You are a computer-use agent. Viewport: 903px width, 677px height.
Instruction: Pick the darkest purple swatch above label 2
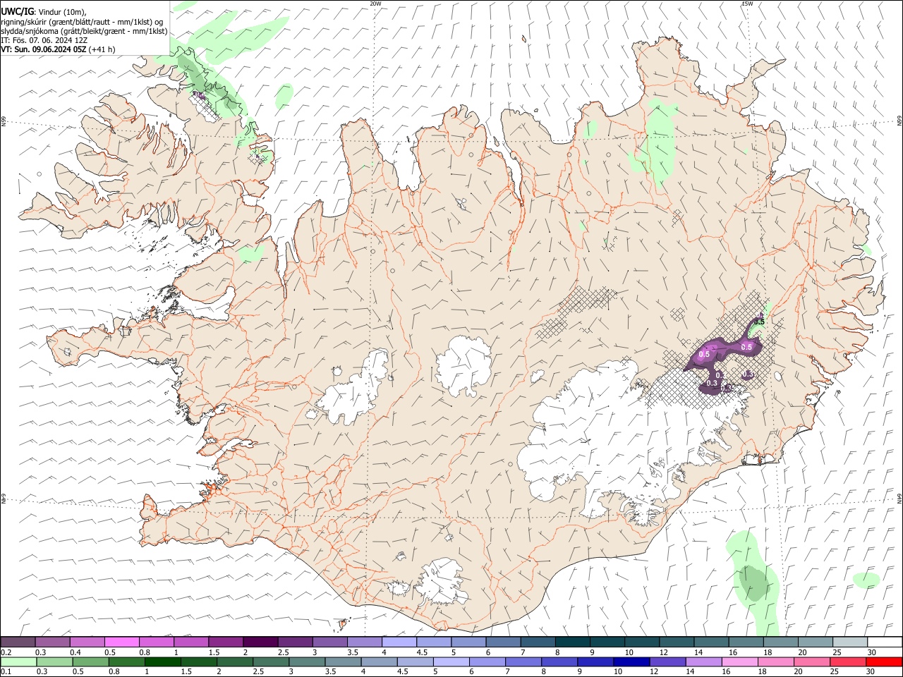point(260,642)
